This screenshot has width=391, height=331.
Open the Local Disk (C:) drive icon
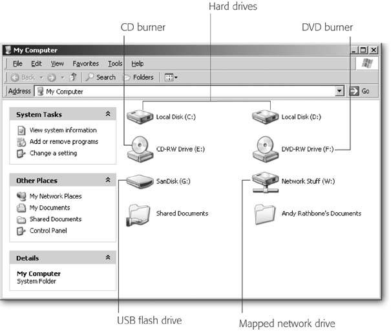tap(140, 117)
